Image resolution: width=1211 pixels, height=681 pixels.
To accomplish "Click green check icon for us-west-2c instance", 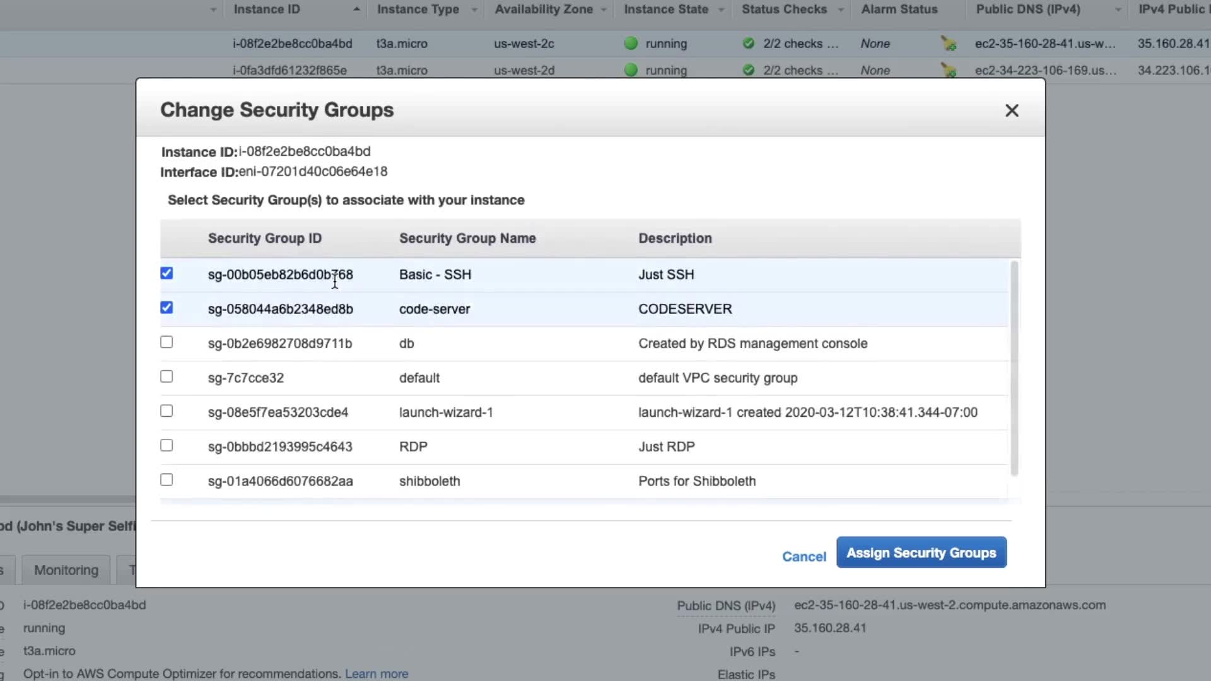I will click(749, 44).
